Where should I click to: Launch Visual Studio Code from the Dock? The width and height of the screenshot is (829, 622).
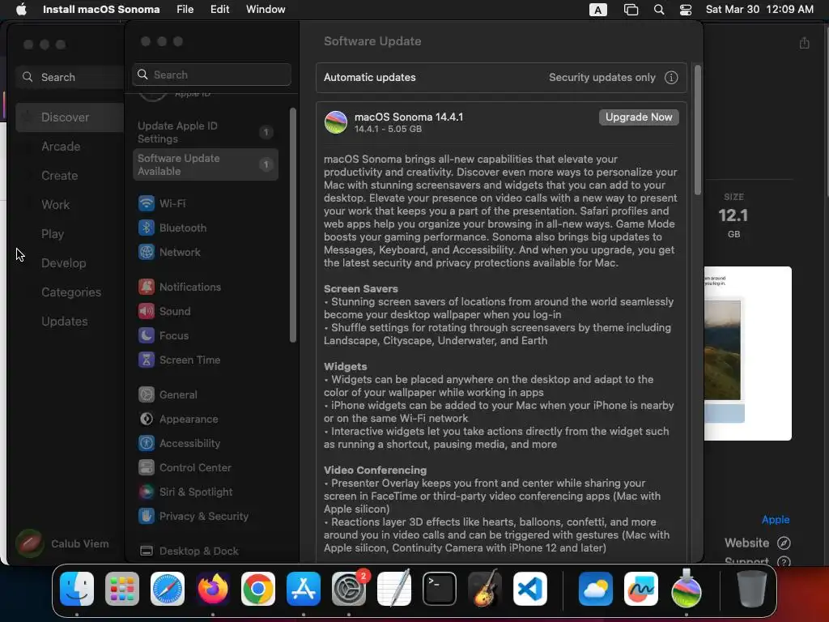tap(529, 589)
